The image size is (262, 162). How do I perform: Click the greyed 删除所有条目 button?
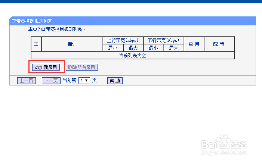click(82, 67)
